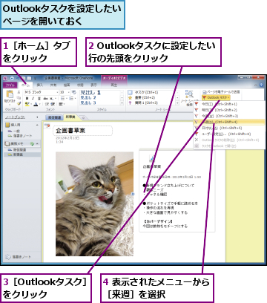The width and height of the screenshot is (267, 303).
Task: Click the cut scissors icon
Action: pyautogui.click(x=19, y=92)
